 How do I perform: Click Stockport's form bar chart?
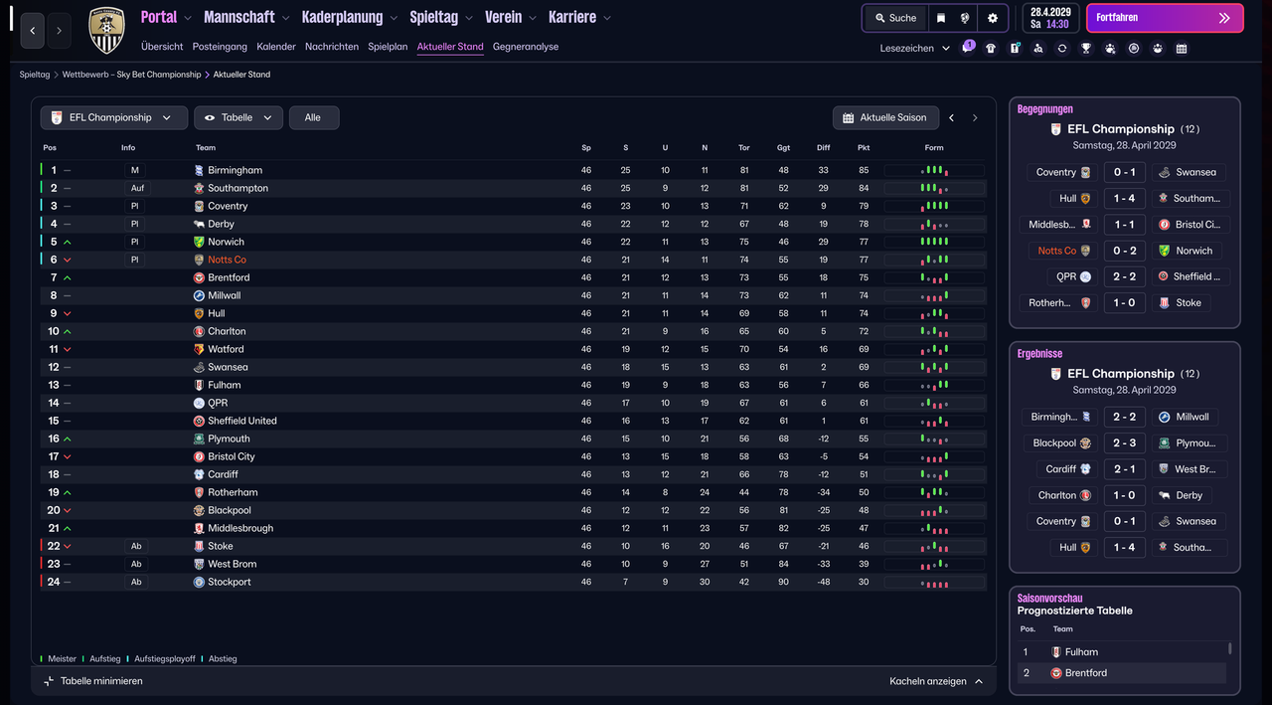(934, 582)
